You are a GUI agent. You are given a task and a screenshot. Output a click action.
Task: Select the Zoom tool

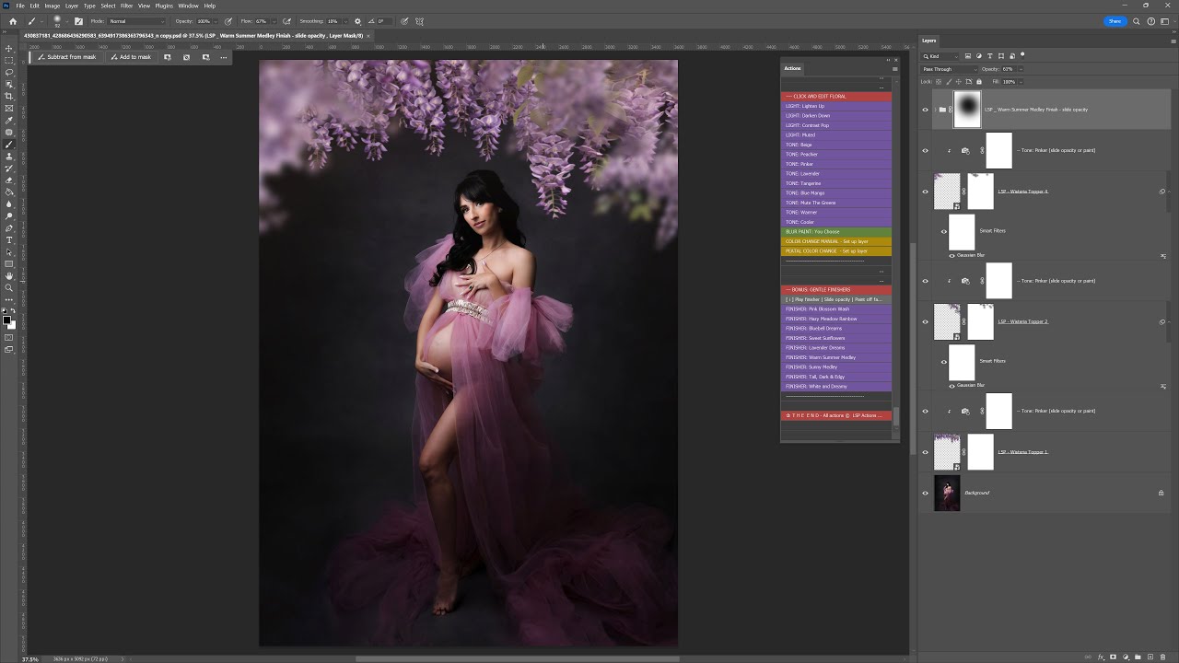pyautogui.click(x=9, y=288)
